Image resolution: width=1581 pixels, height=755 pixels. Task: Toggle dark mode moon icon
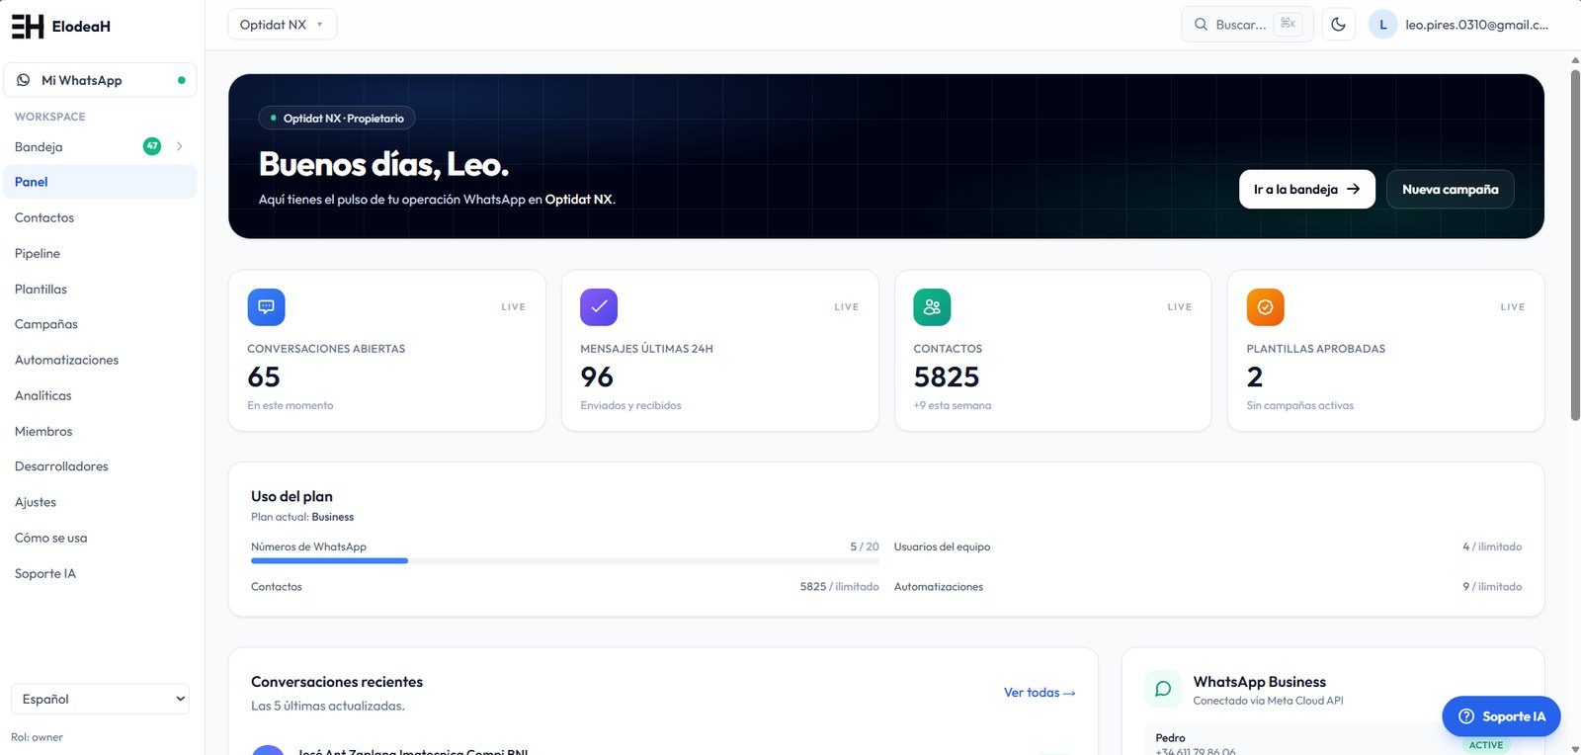[1338, 25]
